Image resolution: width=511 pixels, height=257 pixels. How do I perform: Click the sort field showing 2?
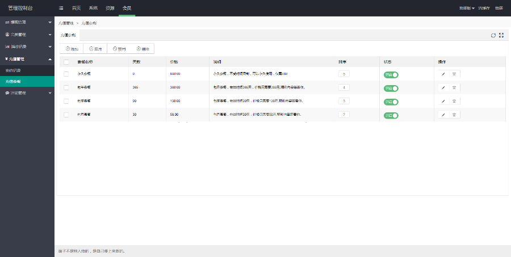point(344,115)
